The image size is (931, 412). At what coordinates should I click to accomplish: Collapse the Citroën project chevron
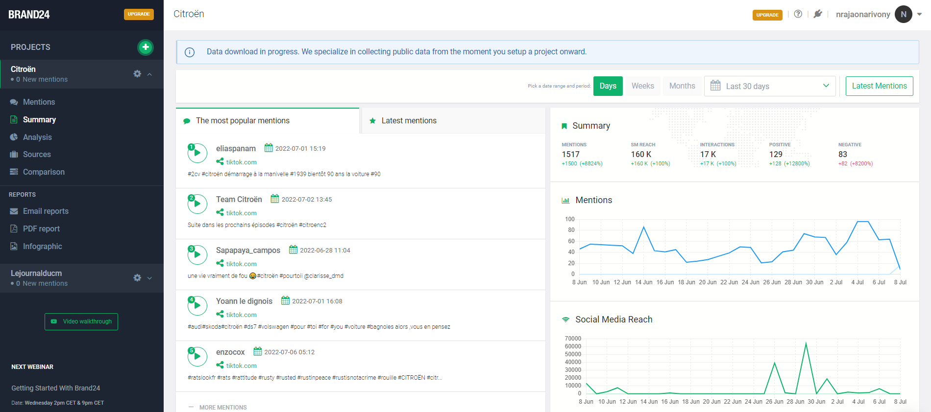[149, 74]
